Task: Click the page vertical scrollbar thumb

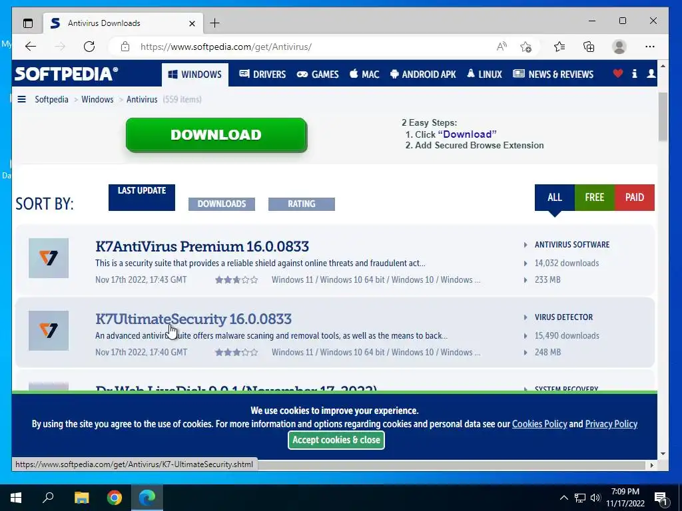Action: coord(663,116)
